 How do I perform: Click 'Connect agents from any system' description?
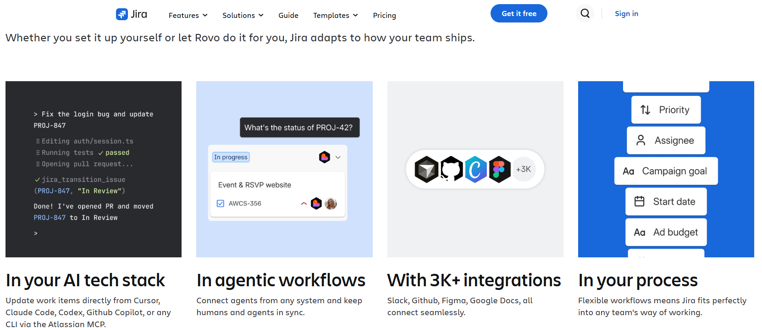279,306
